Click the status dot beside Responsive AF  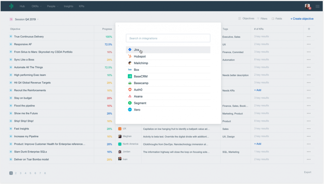pyautogui.click(x=11, y=44)
